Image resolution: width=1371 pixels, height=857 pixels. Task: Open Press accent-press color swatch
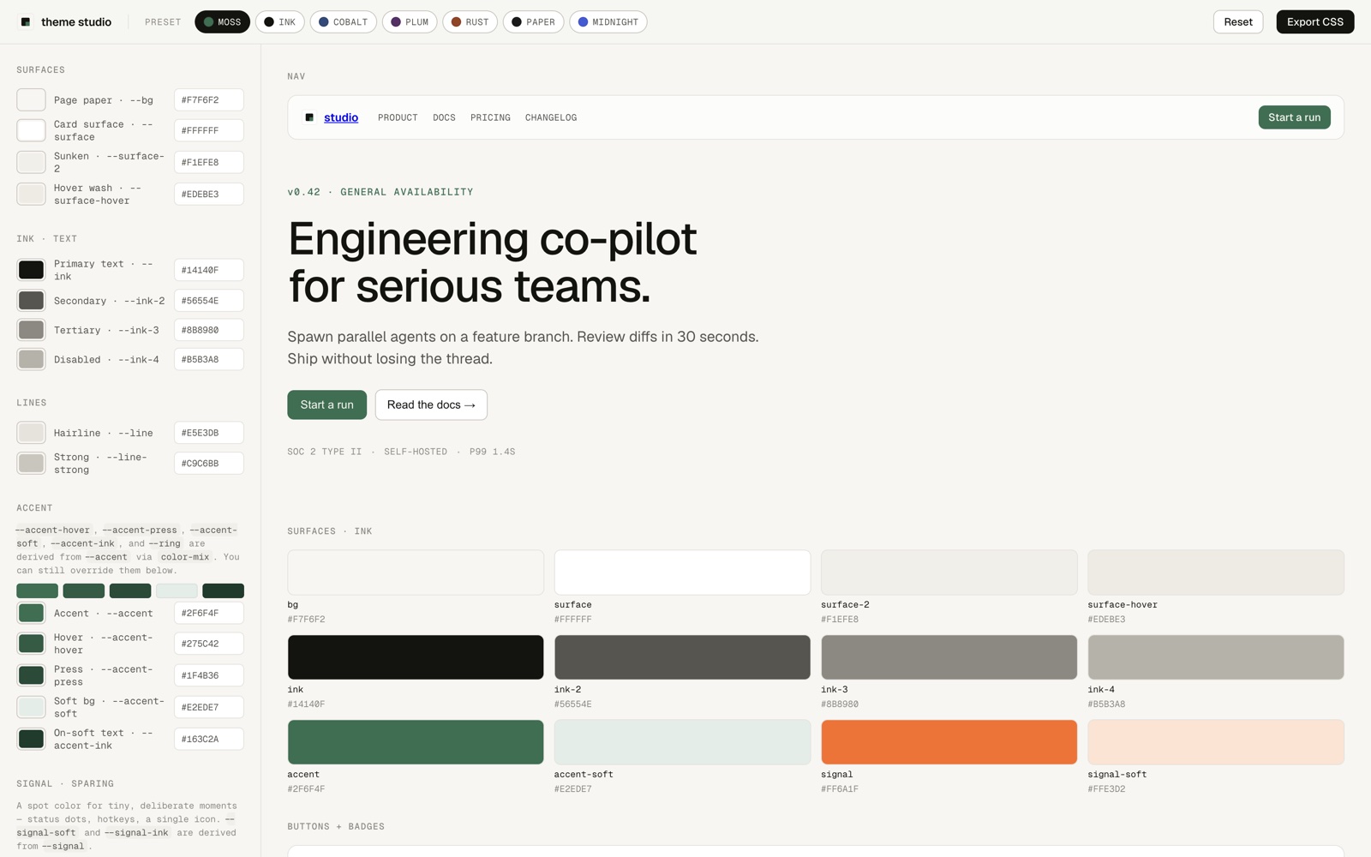[32, 675]
